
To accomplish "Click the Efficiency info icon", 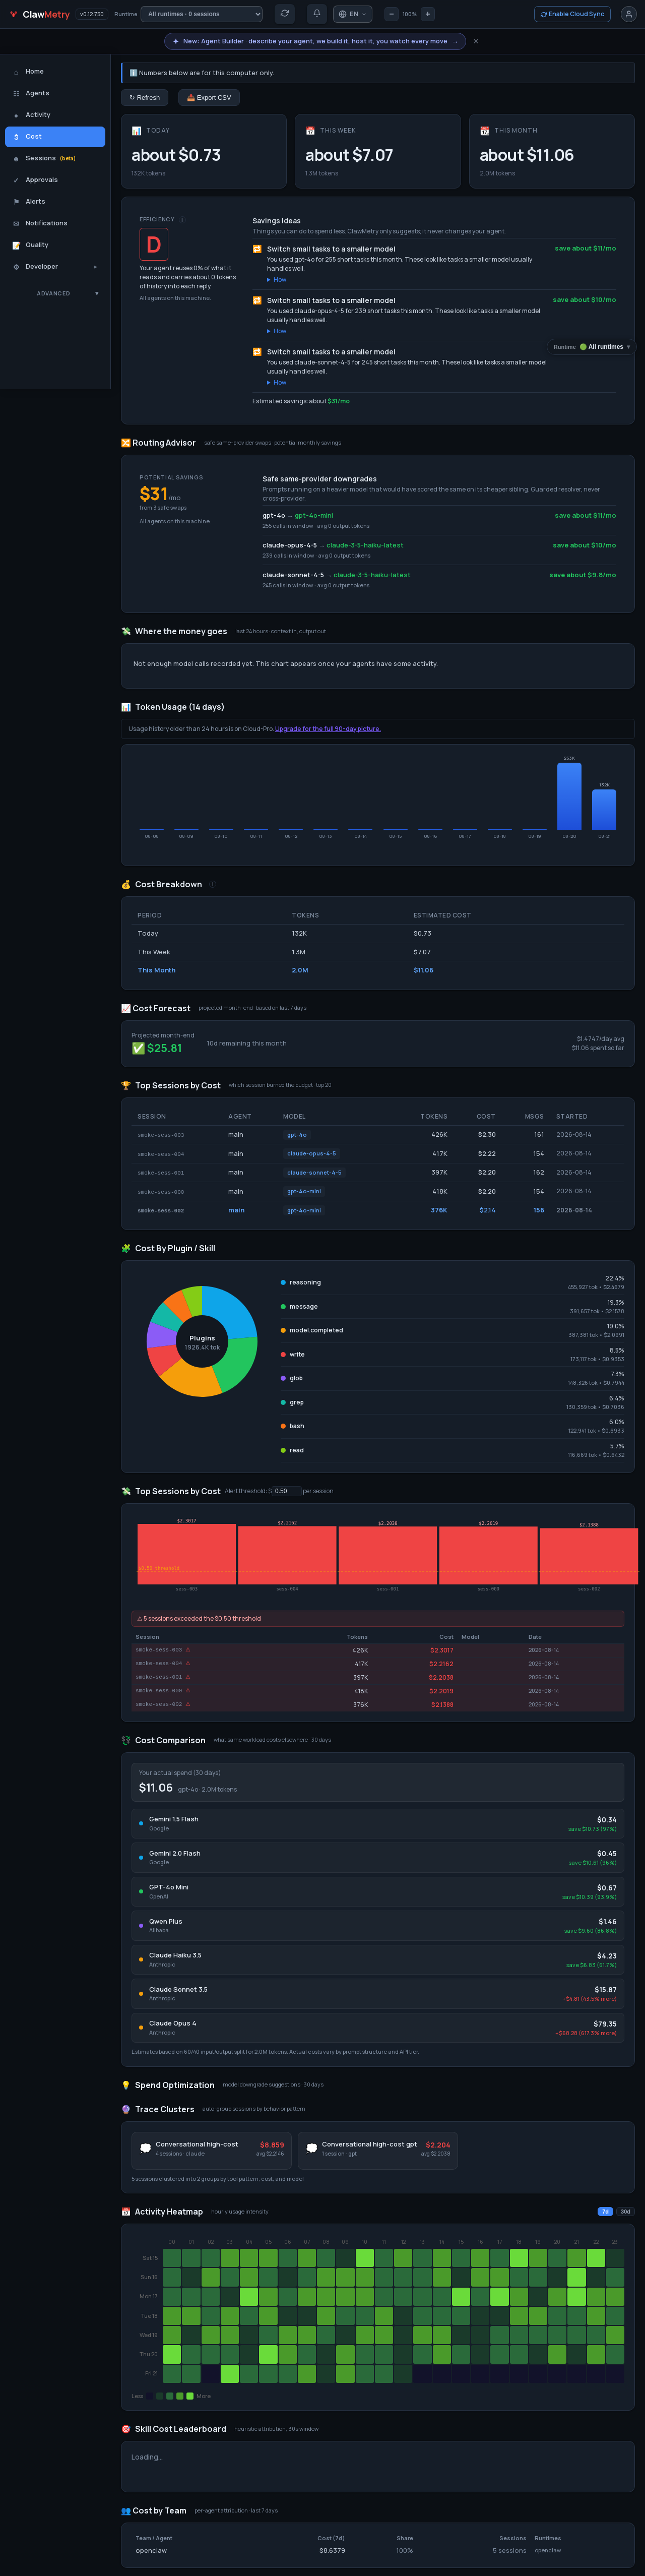I will 182,220.
